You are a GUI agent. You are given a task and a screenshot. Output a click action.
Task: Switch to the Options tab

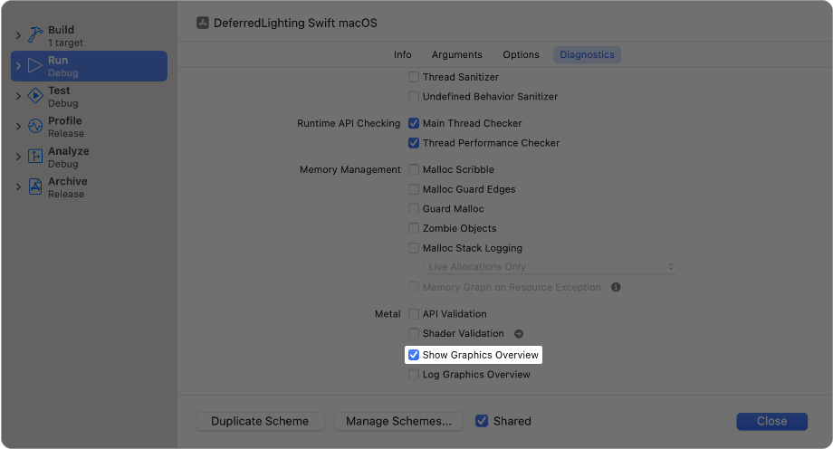tap(521, 55)
